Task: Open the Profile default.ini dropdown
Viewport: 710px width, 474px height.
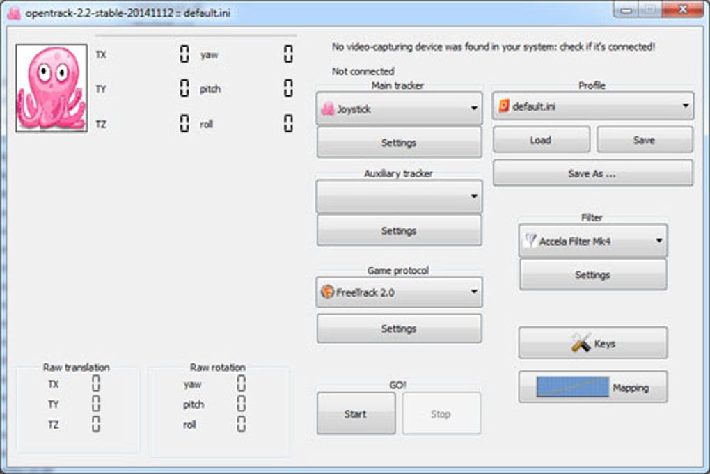Action: coord(593,106)
